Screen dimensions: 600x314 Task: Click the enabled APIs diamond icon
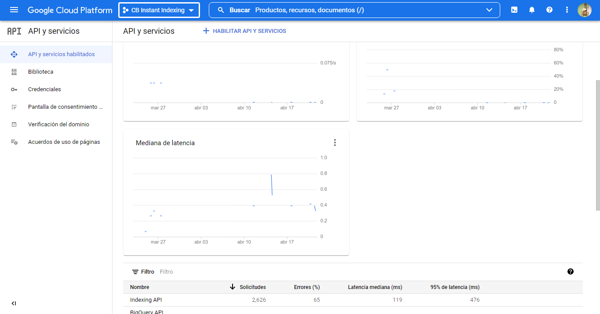click(x=14, y=54)
